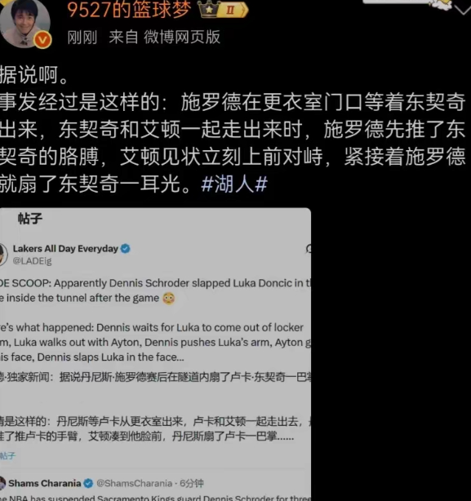471x501 pixels.
Task: Click the flushed face emoji in tweet
Action: pos(169,298)
